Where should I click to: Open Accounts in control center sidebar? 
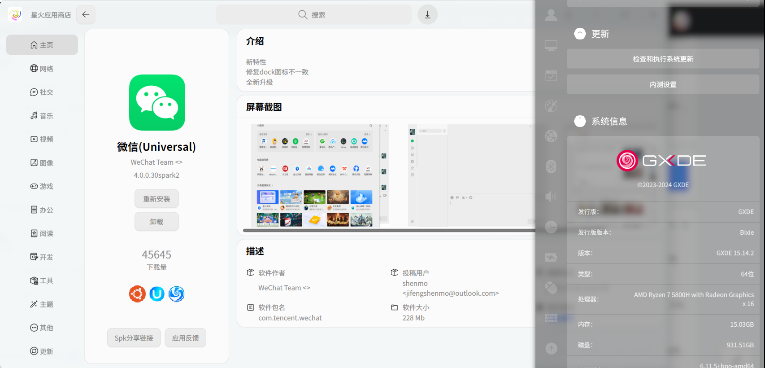coord(551,15)
